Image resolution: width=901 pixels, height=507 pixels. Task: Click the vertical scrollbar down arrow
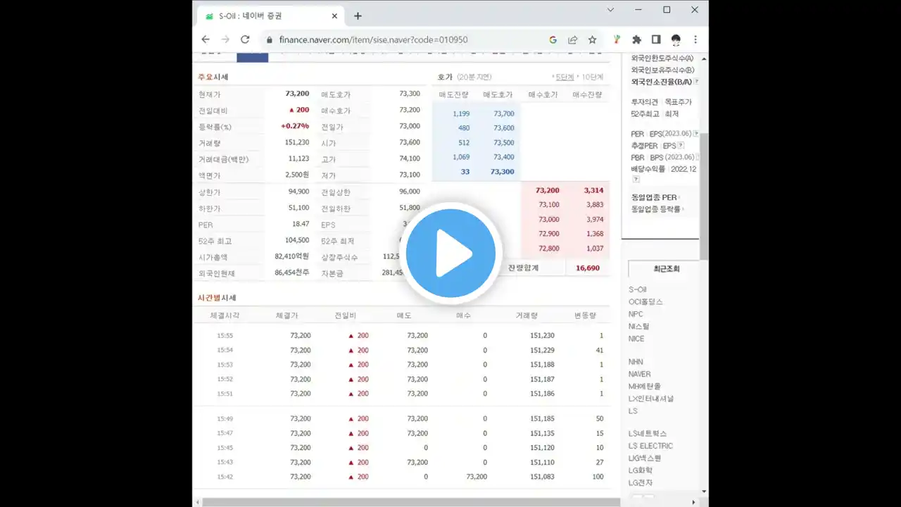pyautogui.click(x=704, y=492)
